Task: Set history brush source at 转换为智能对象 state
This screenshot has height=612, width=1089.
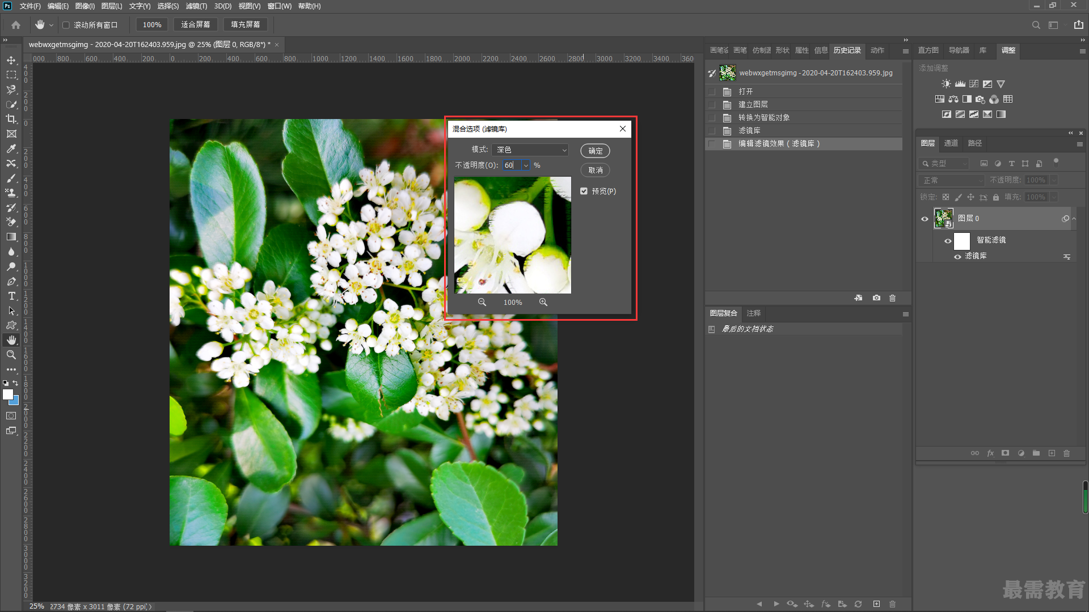Action: (x=712, y=117)
